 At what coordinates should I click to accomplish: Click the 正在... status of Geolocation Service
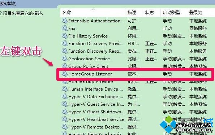coord(151,59)
